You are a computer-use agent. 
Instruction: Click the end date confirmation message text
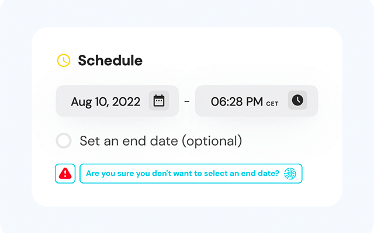pos(183,173)
